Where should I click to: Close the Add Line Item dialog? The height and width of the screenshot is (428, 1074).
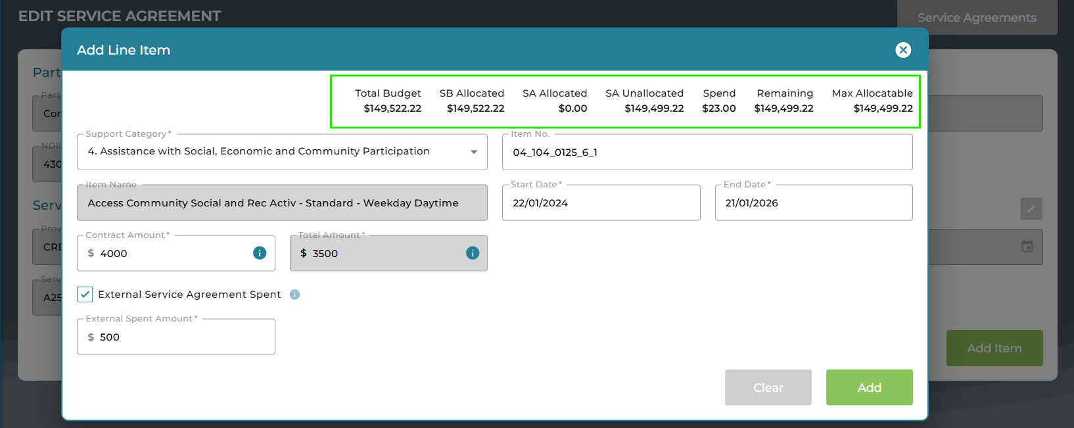tap(903, 50)
